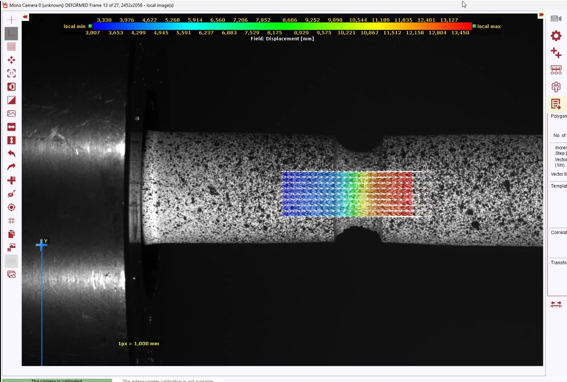
Task: Open the report list panel icon
Action: point(556,104)
